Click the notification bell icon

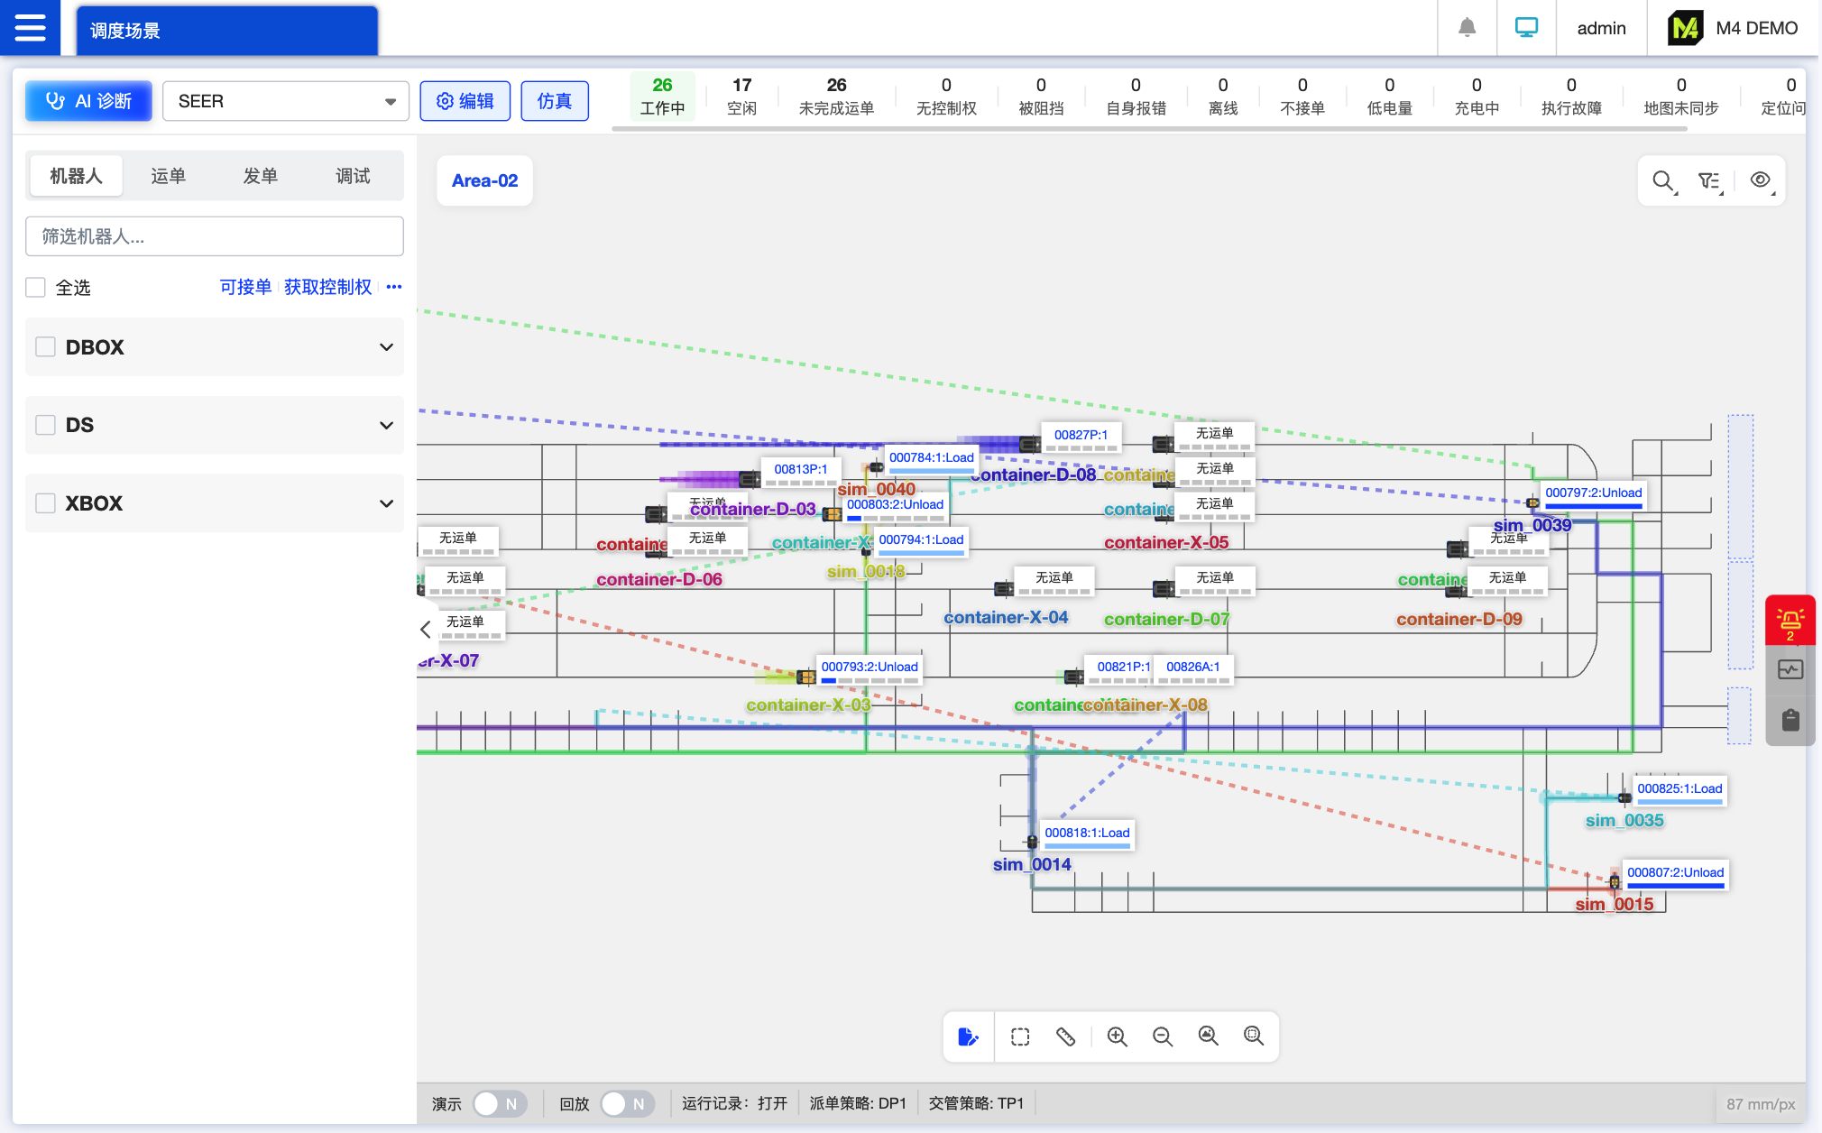(1468, 28)
